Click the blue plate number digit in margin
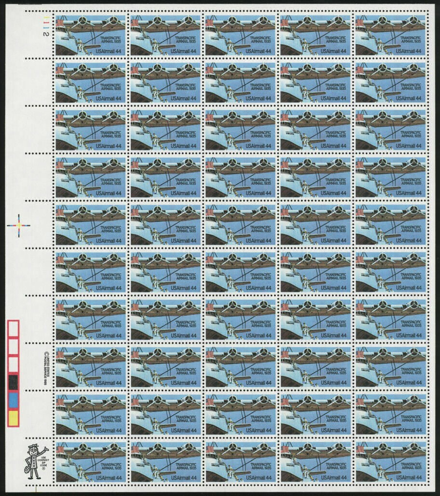Screen dimensions: 440x496 47,28
